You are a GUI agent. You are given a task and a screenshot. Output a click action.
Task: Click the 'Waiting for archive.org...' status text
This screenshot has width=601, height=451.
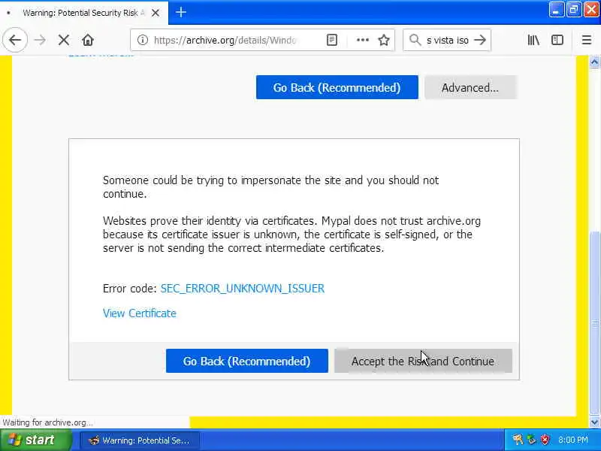(47, 422)
